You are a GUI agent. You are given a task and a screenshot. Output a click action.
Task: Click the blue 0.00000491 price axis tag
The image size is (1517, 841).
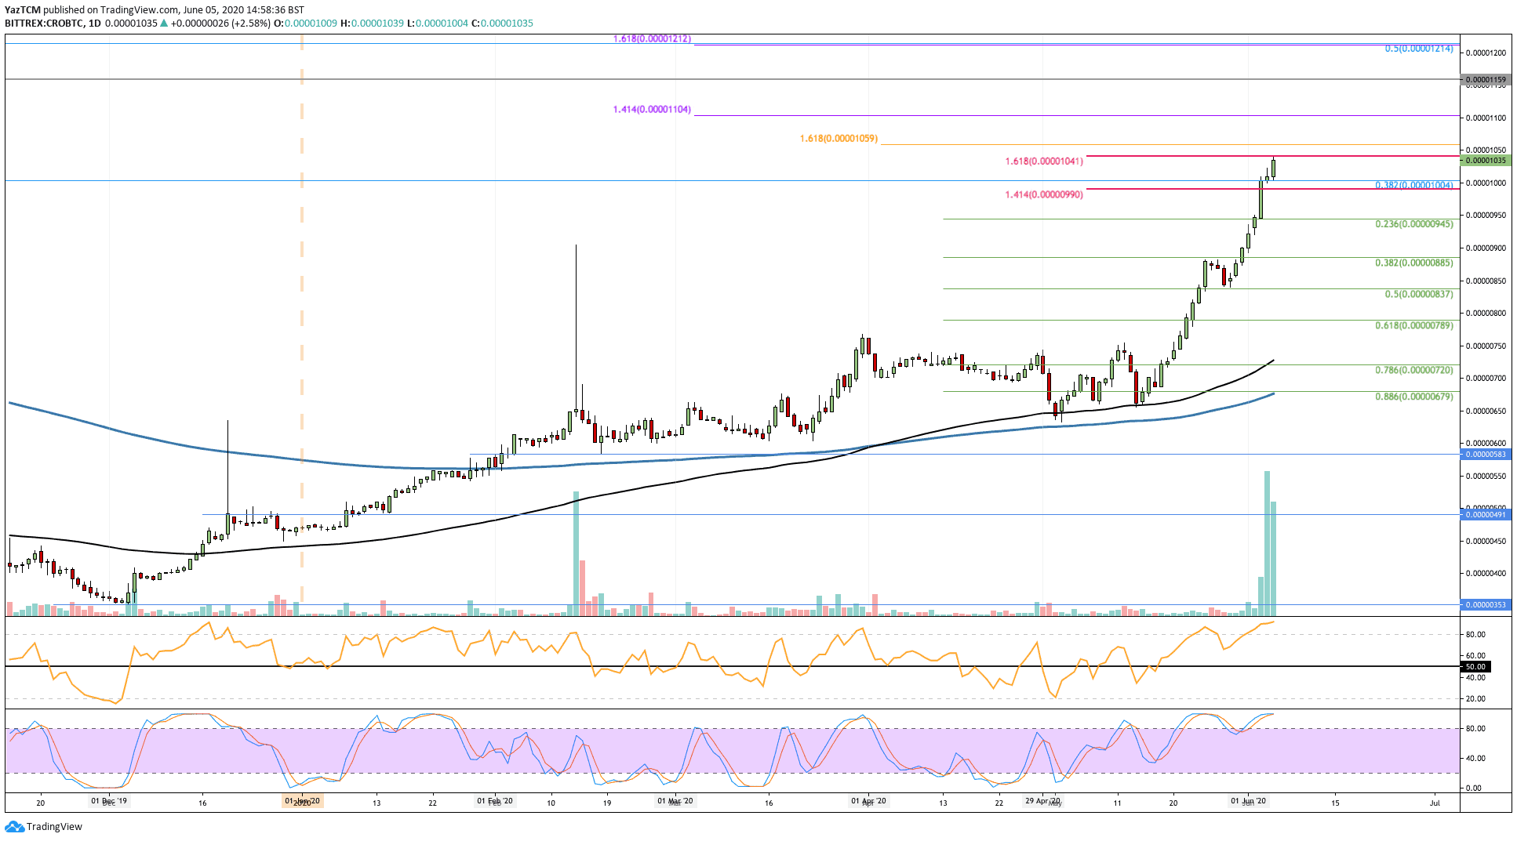pos(1486,515)
